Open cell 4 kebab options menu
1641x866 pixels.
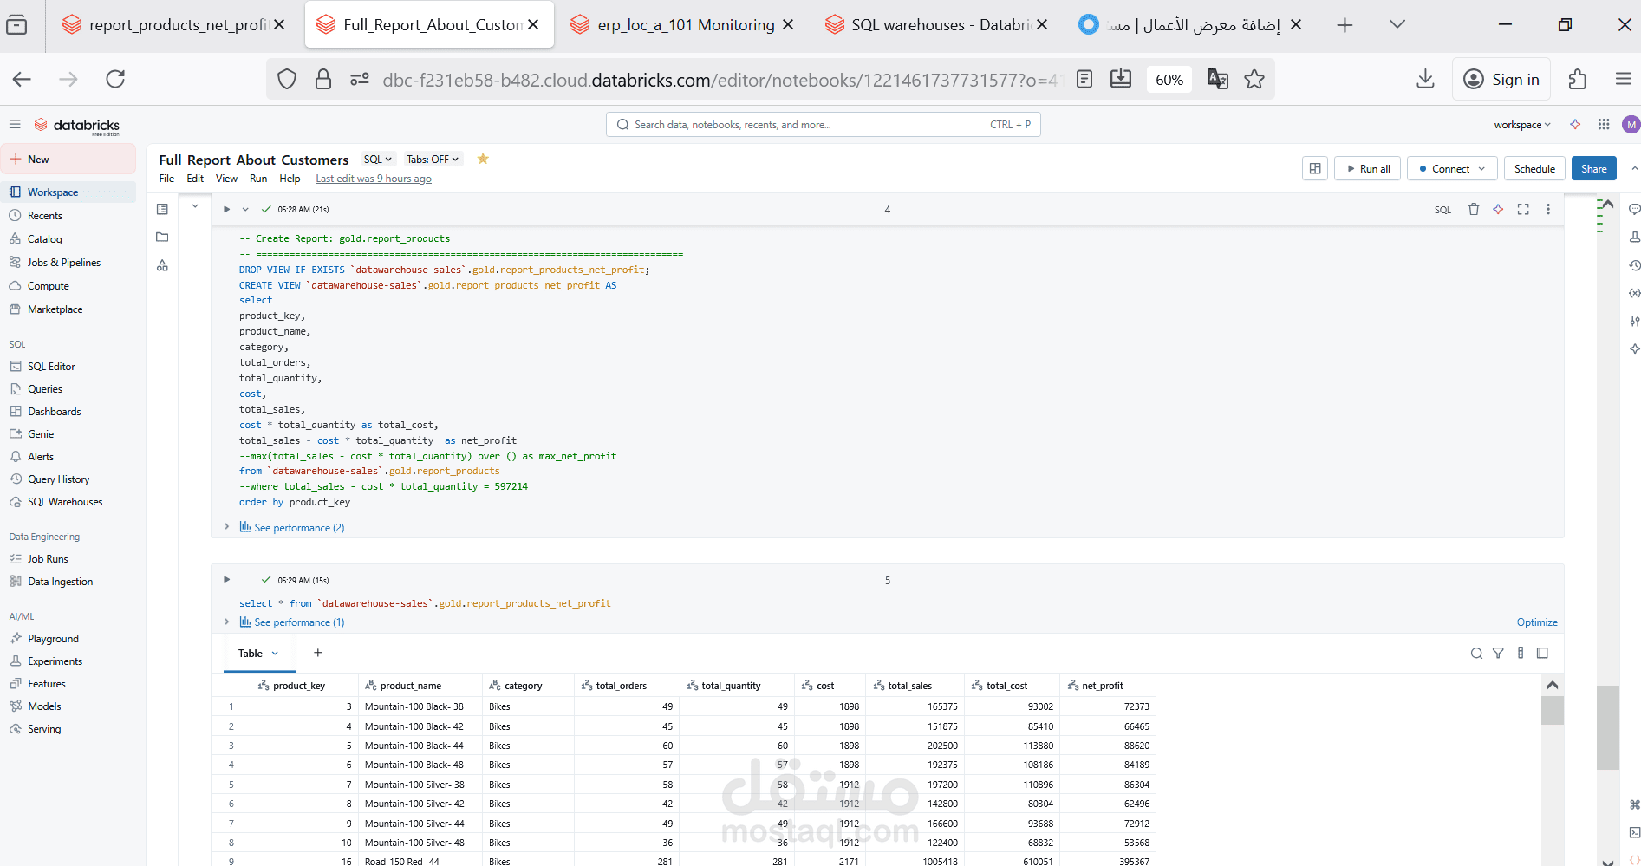(x=1548, y=209)
